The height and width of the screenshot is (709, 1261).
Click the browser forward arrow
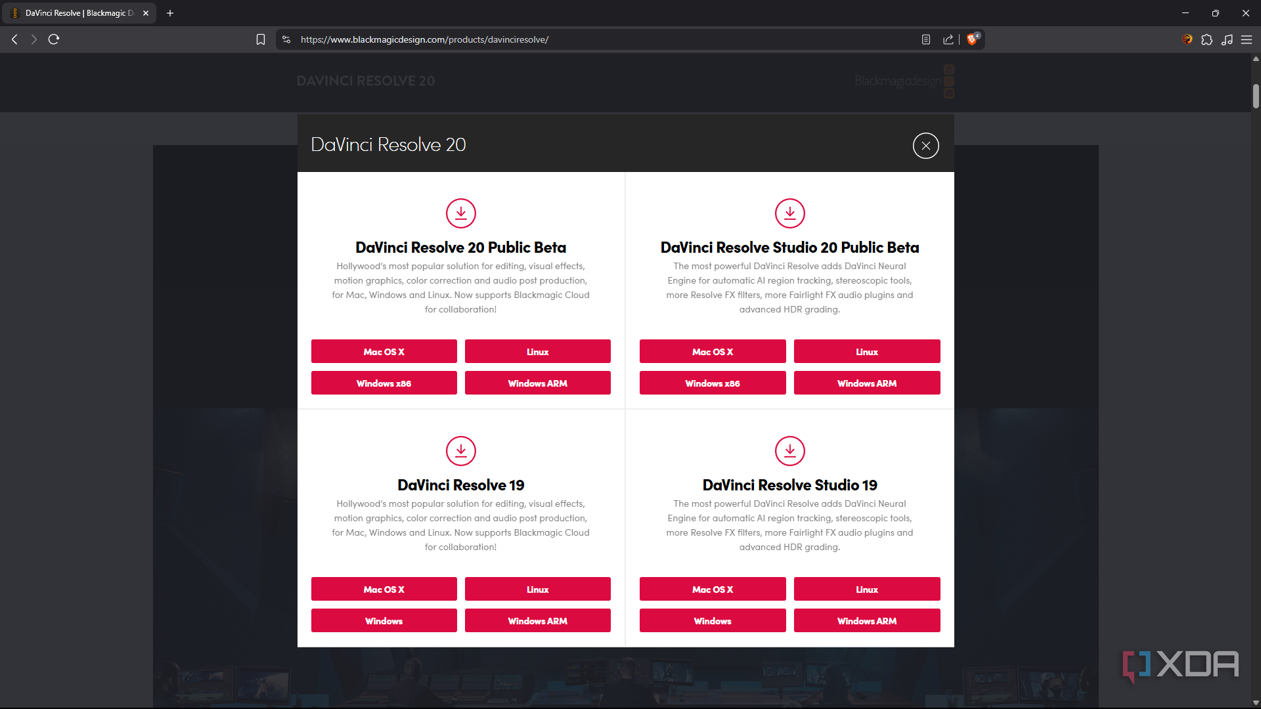(x=33, y=39)
